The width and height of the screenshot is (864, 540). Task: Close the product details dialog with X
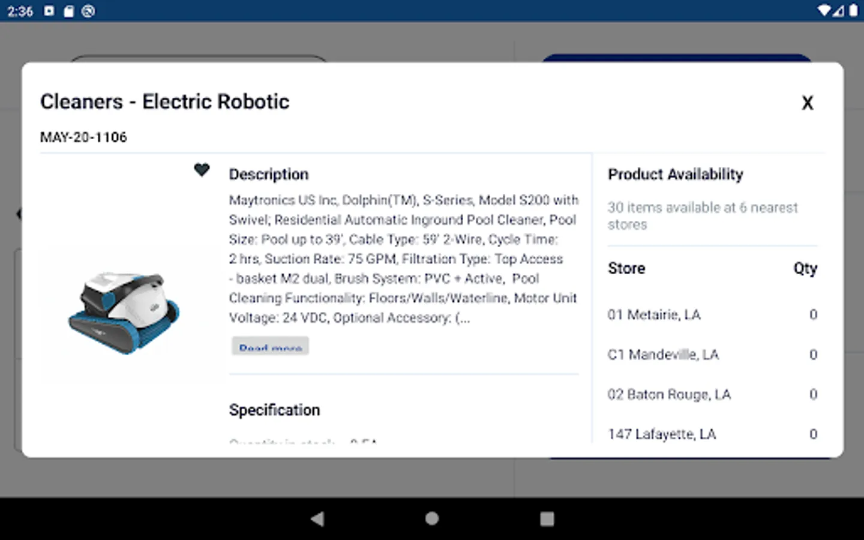pyautogui.click(x=808, y=103)
